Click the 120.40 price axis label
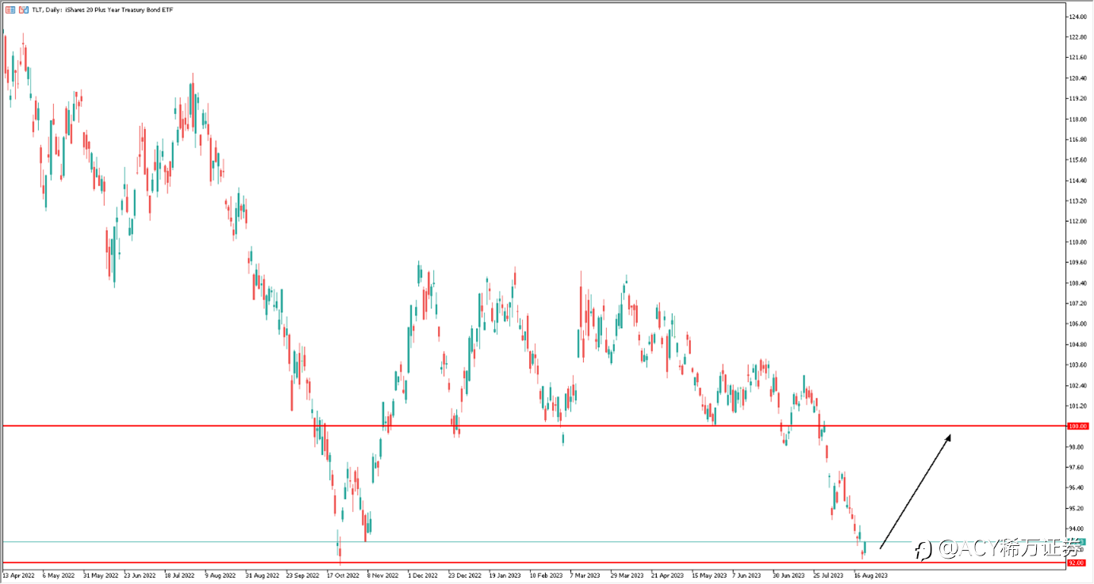The width and height of the screenshot is (1094, 584). [1078, 78]
